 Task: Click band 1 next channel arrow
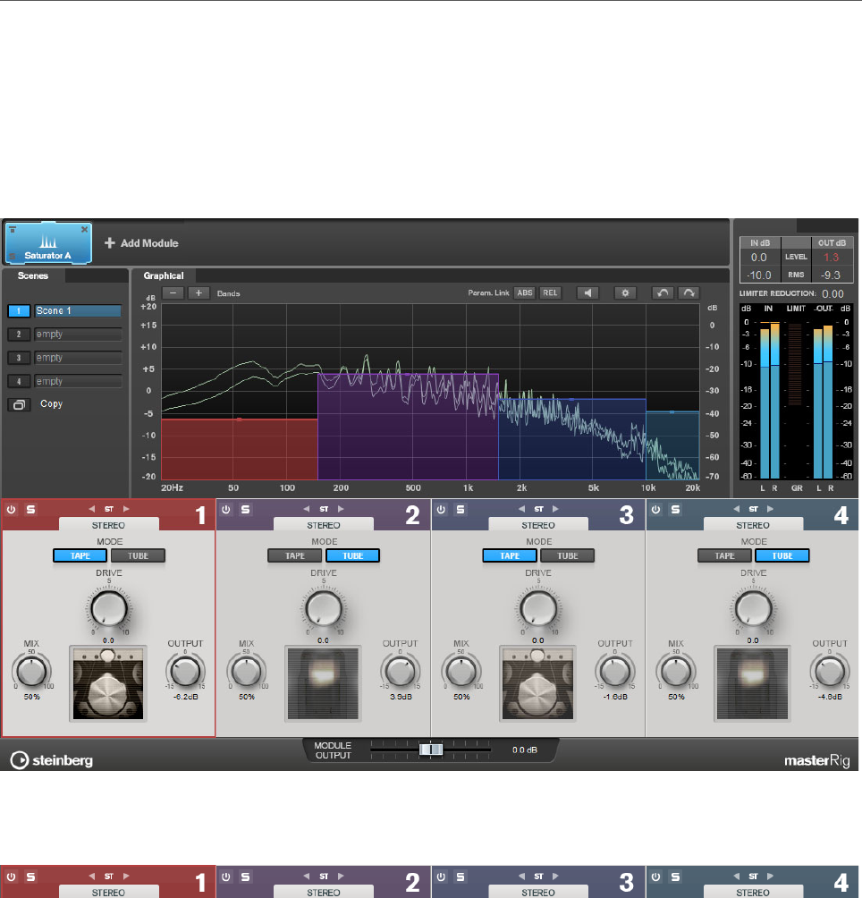click(x=126, y=509)
